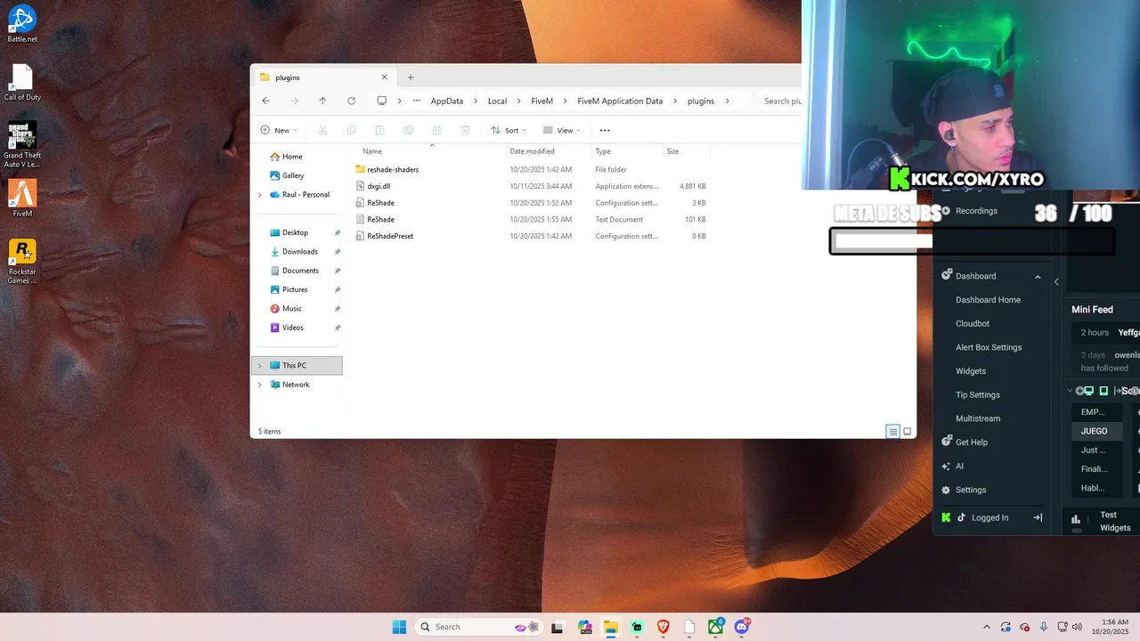Click Local in the breadcrumb path
Screen dimensions: 1140x641
click(x=497, y=101)
